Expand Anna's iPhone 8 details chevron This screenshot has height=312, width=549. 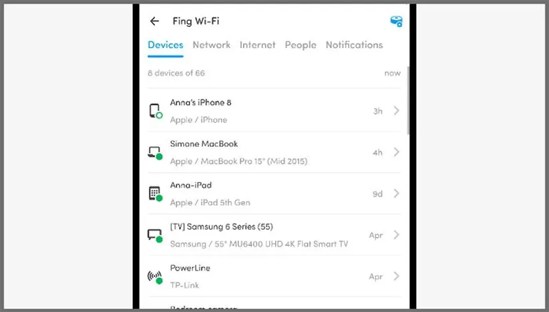(396, 111)
